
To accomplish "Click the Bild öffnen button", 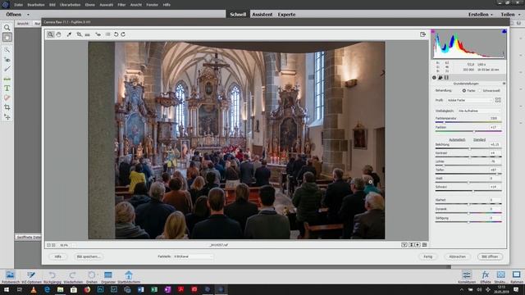I will (490, 256).
